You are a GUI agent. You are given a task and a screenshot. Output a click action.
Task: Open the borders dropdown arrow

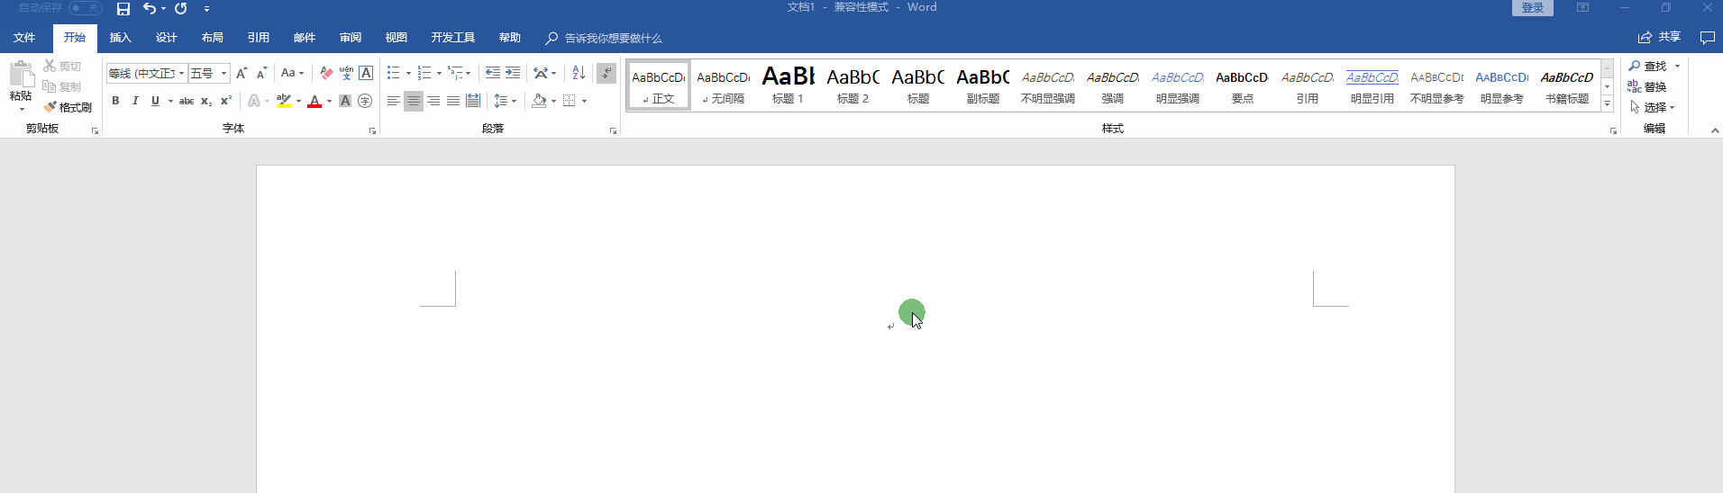(x=584, y=101)
